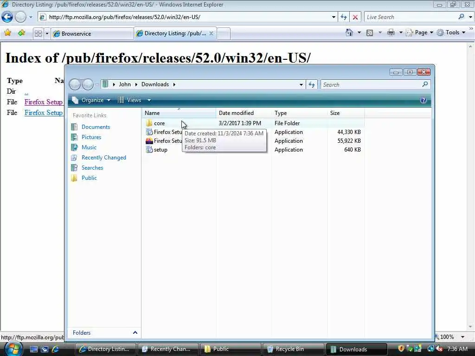Sort by the Size column header
The width and height of the screenshot is (475, 356).
tap(346, 113)
